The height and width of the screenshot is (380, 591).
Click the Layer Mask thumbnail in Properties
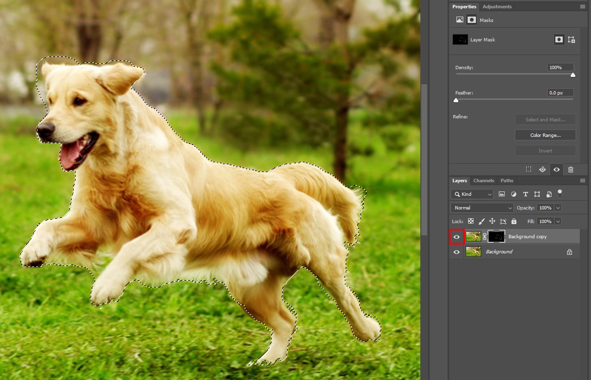click(x=460, y=39)
